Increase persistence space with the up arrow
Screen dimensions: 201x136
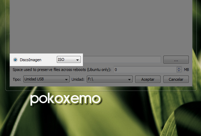tap(179, 68)
